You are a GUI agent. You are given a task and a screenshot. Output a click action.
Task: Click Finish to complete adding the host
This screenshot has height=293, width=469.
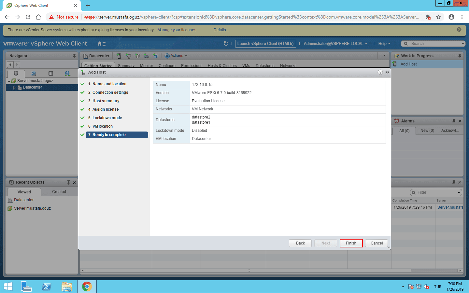coord(351,243)
